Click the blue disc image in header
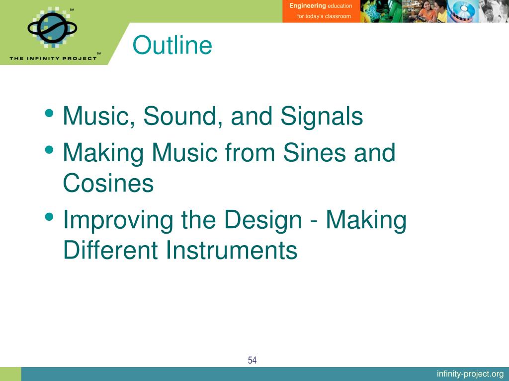 [463, 11]
